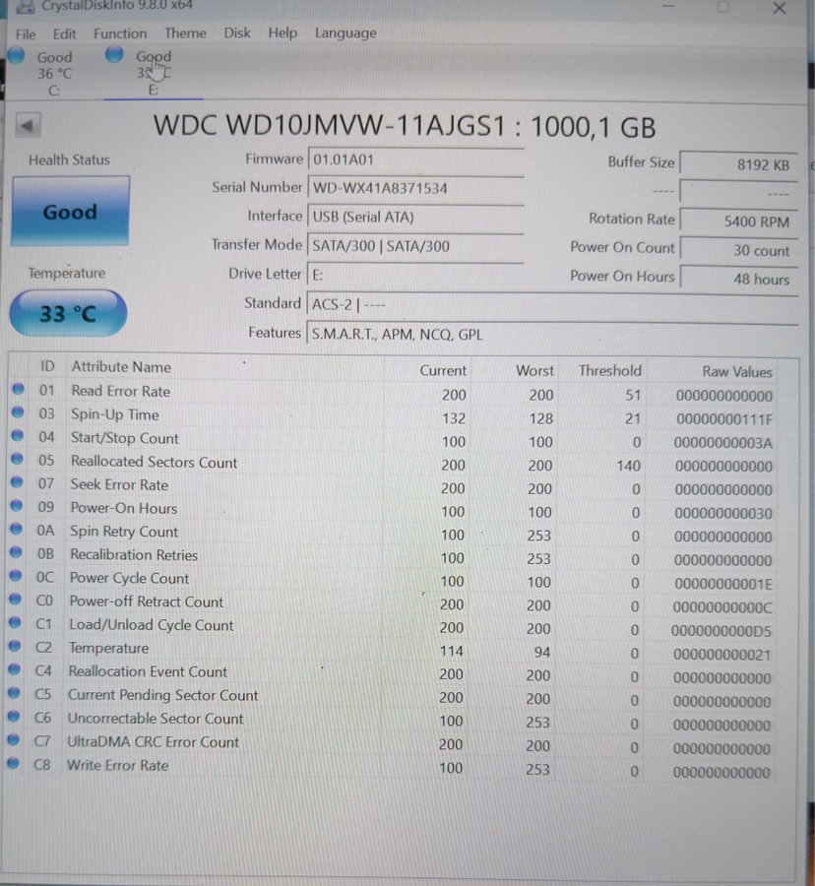Viewport: 815px width, 886px height.
Task: Click the Firmware value field
Action: pyautogui.click(x=415, y=159)
